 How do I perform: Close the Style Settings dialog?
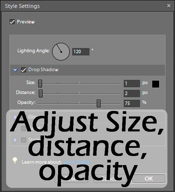point(169,6)
